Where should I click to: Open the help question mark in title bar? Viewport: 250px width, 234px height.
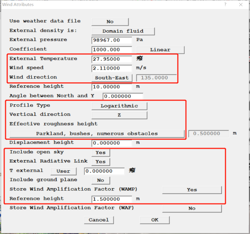[x=225, y=4]
